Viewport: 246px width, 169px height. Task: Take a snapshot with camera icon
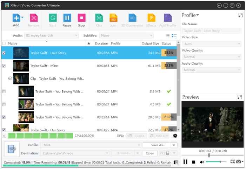(x=239, y=162)
